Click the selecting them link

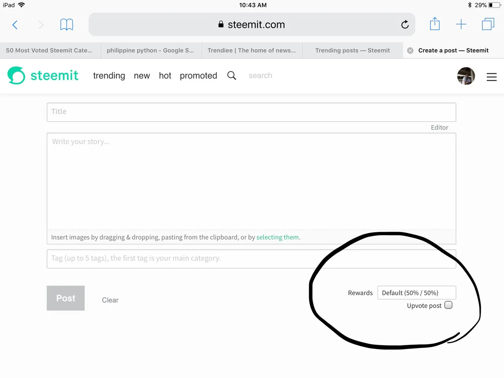pyautogui.click(x=278, y=237)
